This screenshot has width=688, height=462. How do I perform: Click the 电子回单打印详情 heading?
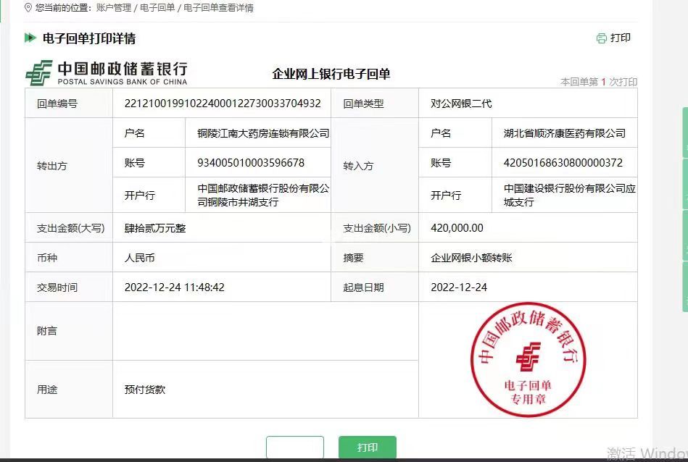[x=89, y=38]
